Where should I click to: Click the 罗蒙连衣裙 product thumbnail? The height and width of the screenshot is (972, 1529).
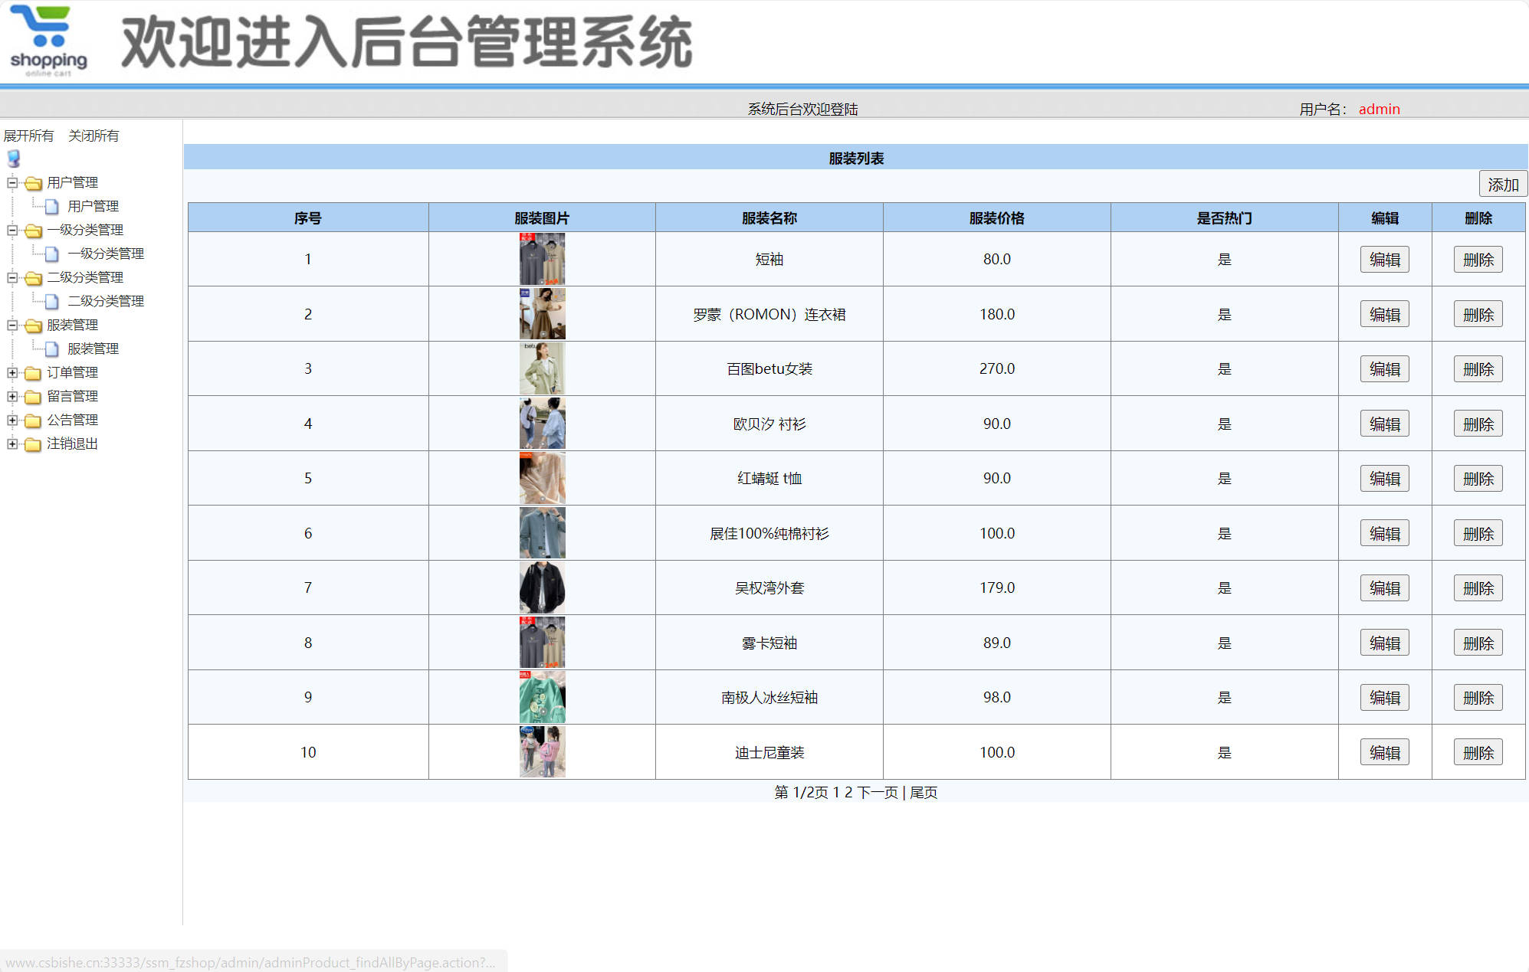point(542,313)
